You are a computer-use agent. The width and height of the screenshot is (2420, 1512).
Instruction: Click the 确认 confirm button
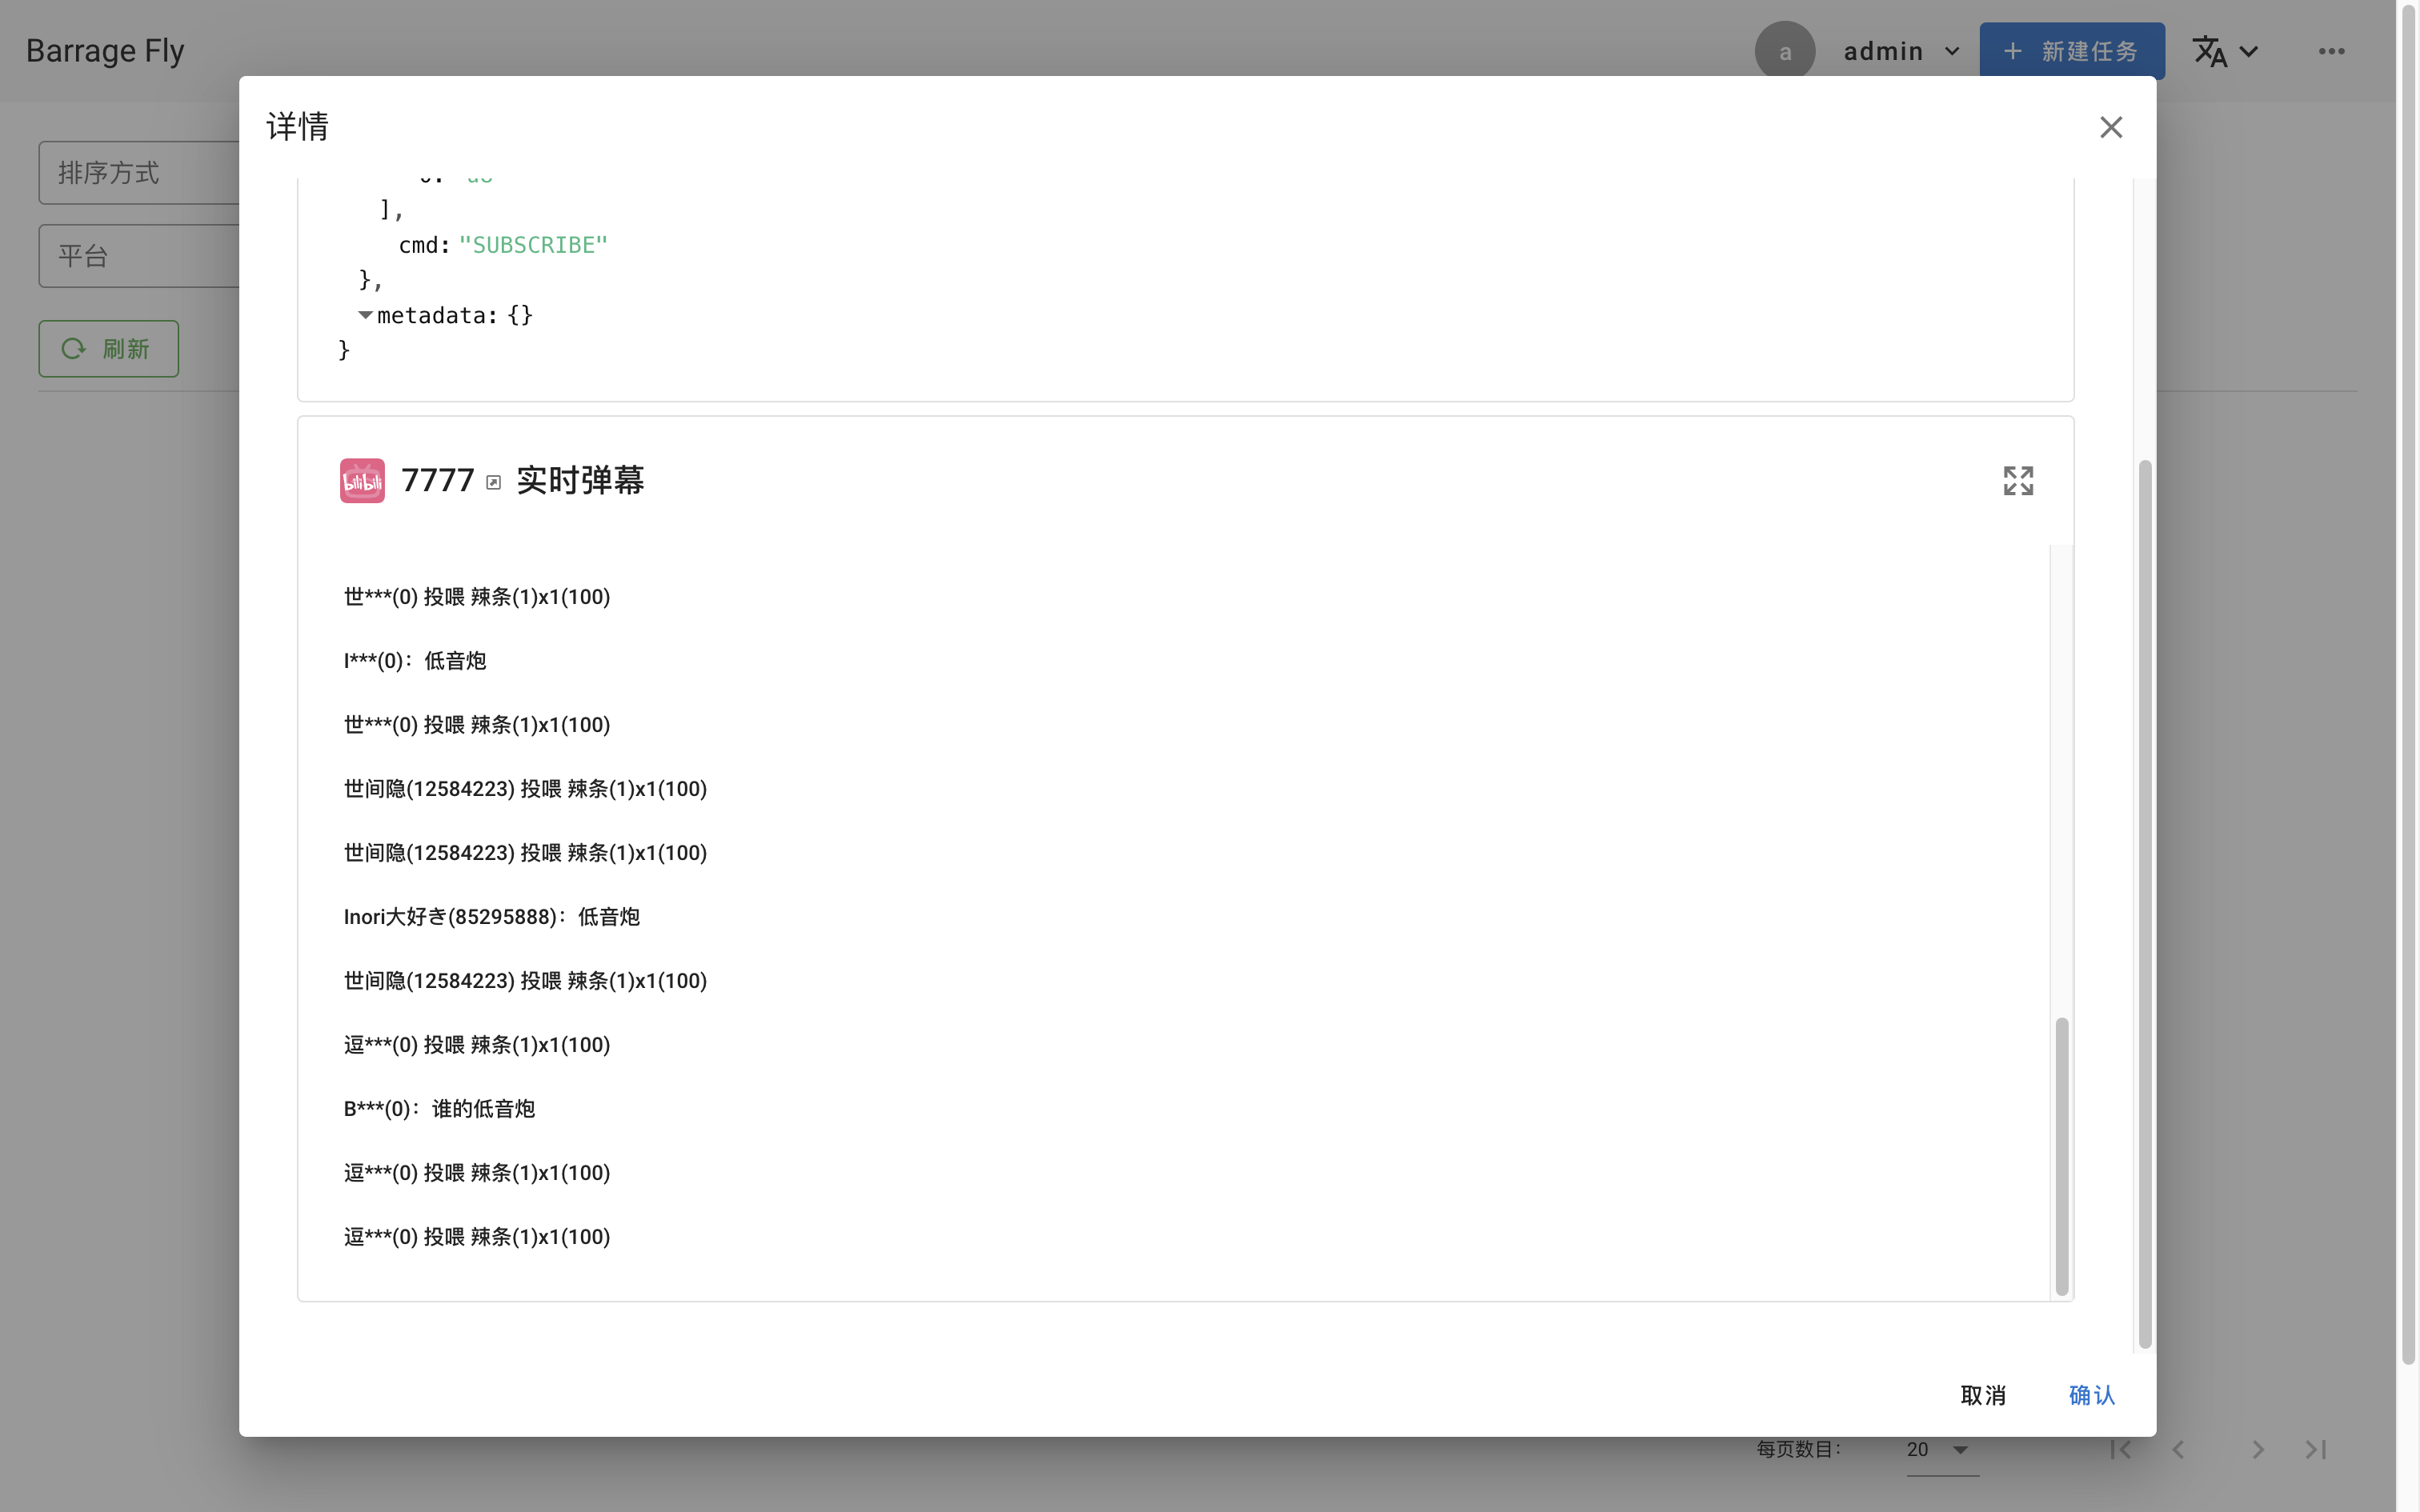[x=2091, y=1395]
